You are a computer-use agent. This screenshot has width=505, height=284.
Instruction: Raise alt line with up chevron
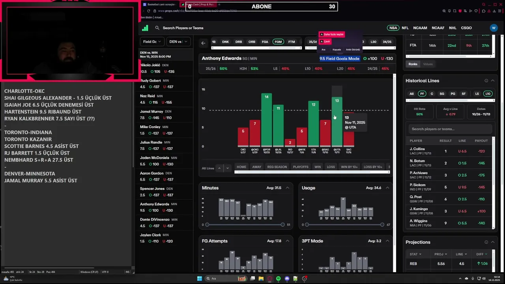coord(219,168)
